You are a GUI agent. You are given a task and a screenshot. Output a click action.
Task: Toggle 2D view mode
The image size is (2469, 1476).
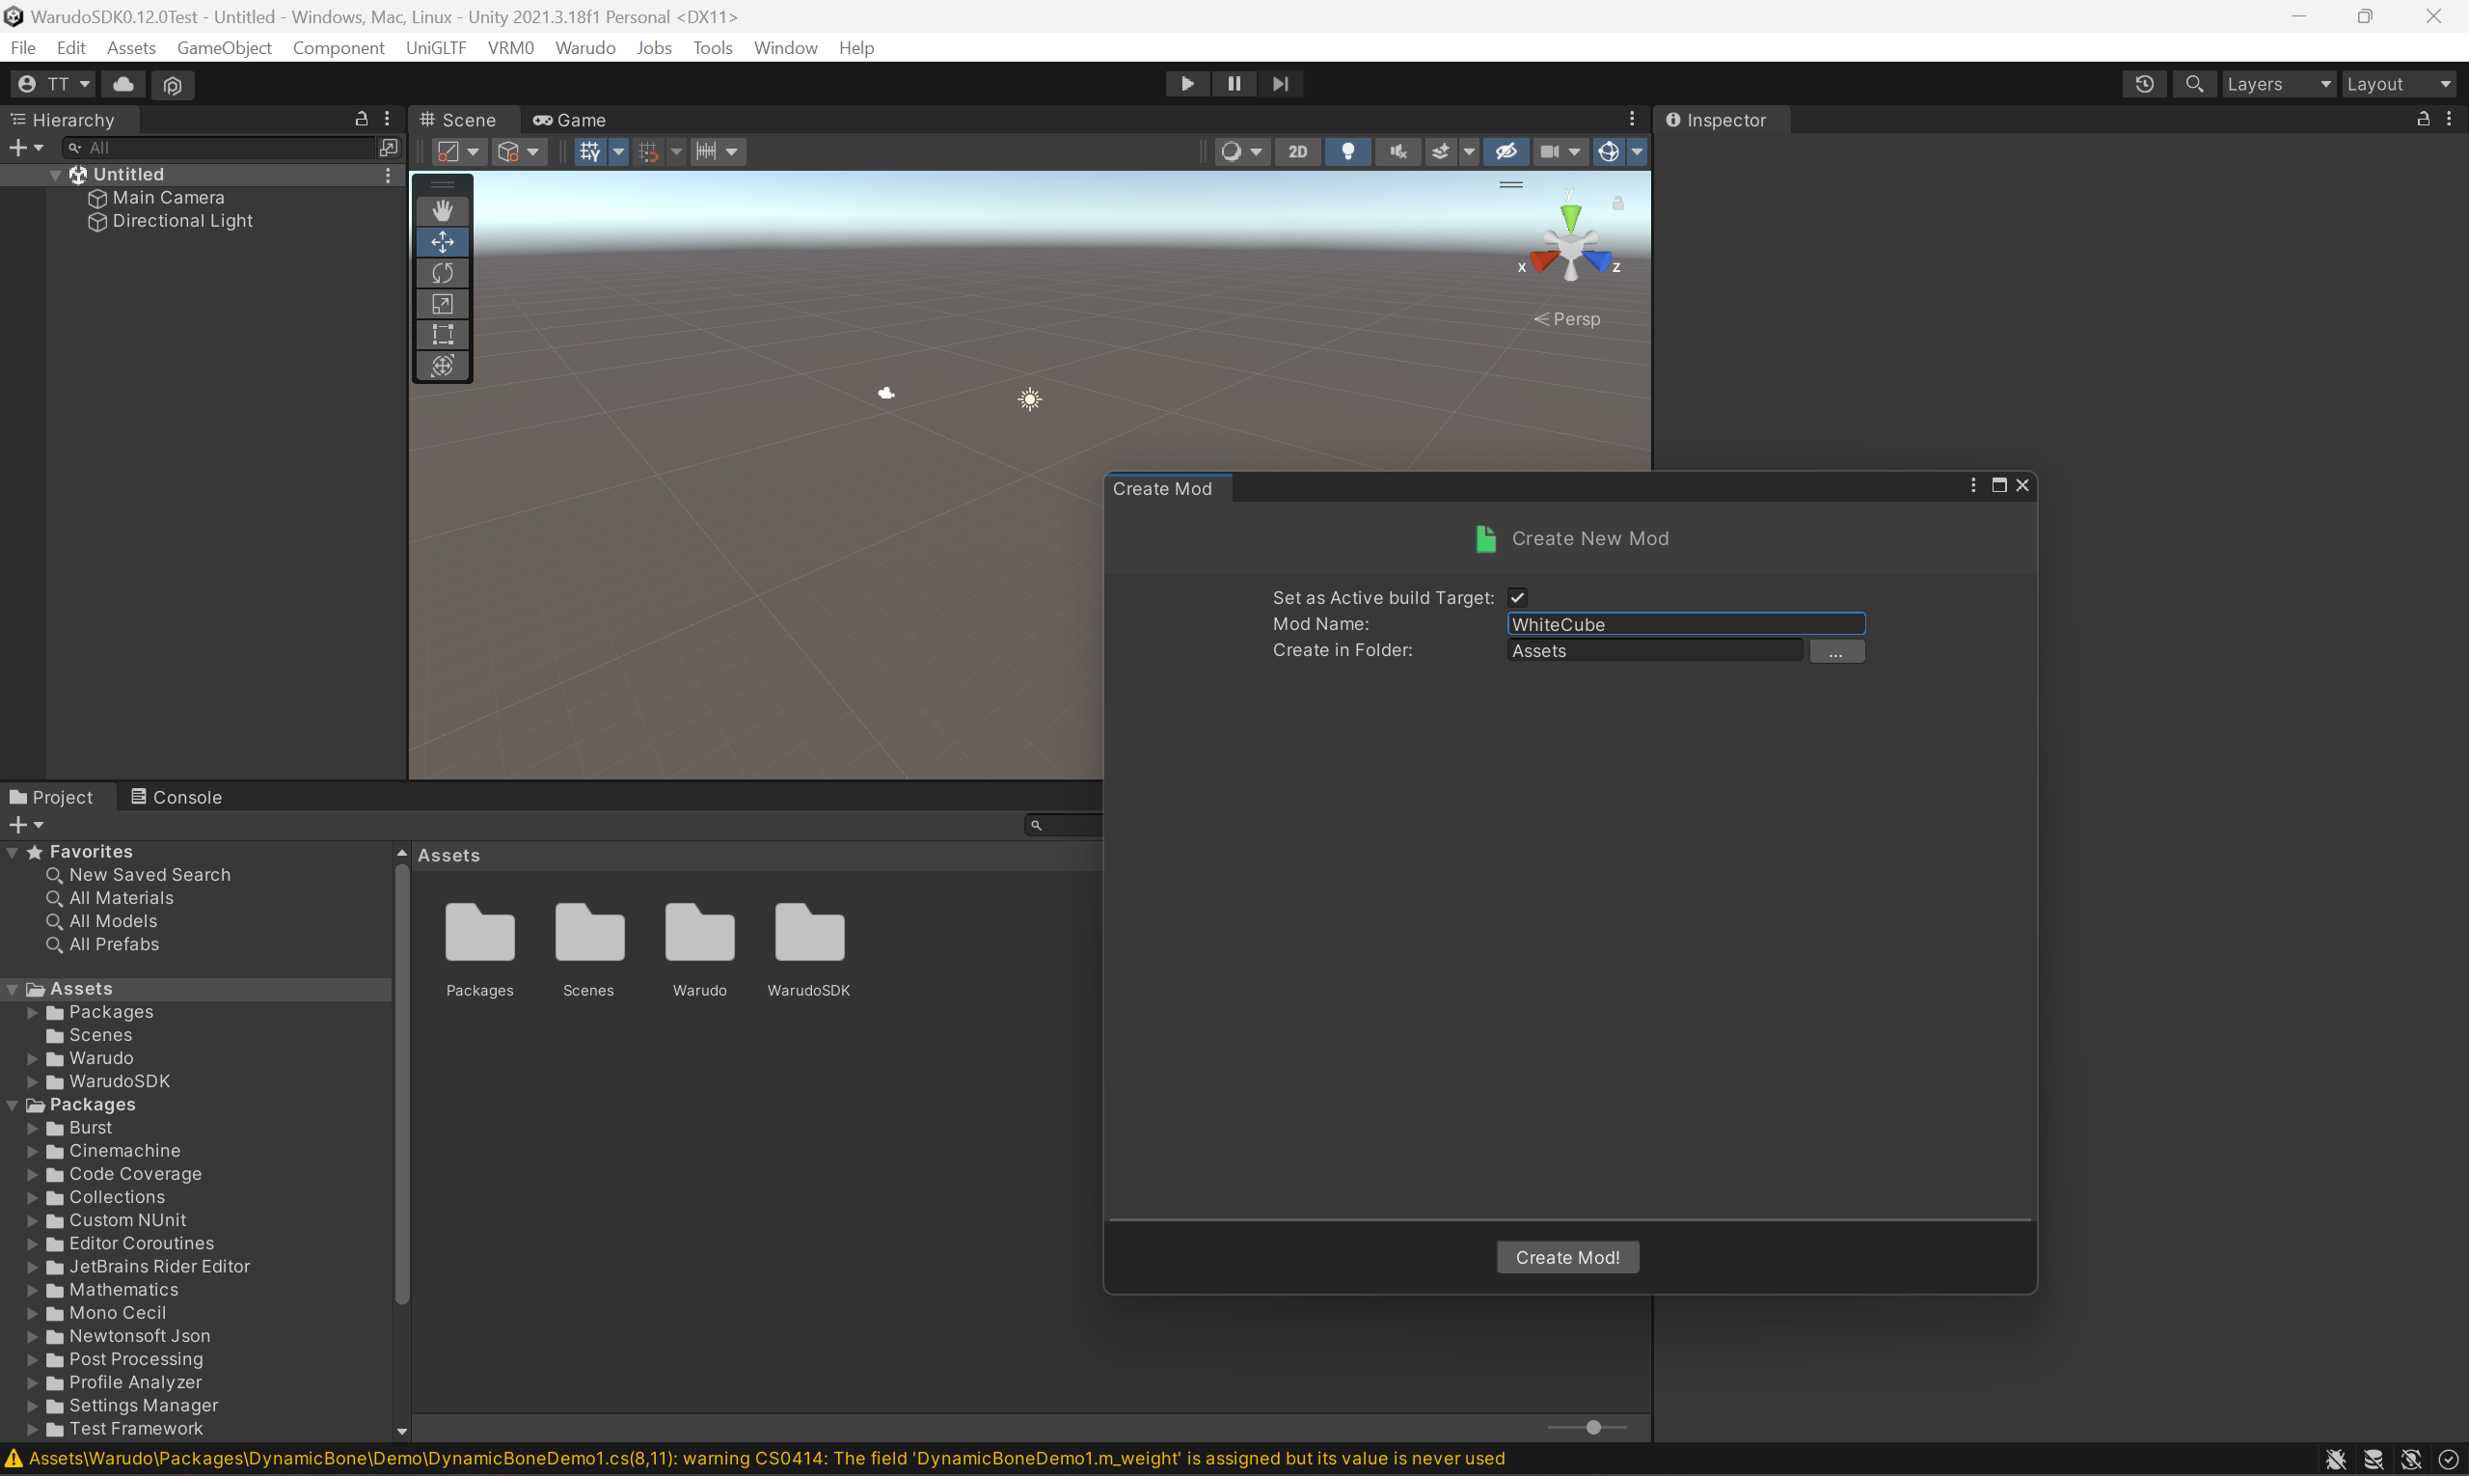(x=1297, y=151)
